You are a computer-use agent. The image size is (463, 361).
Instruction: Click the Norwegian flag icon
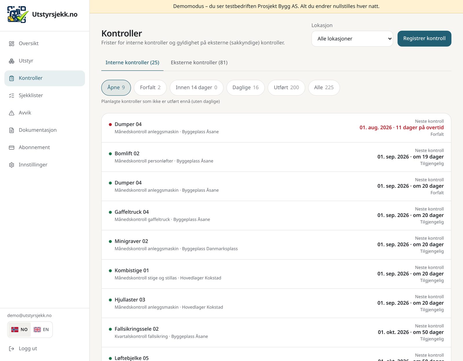(x=15, y=330)
